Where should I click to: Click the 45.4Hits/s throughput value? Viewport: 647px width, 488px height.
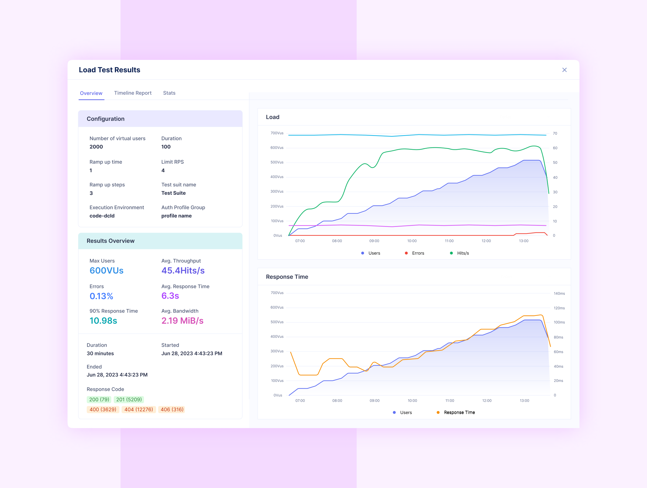click(x=183, y=271)
